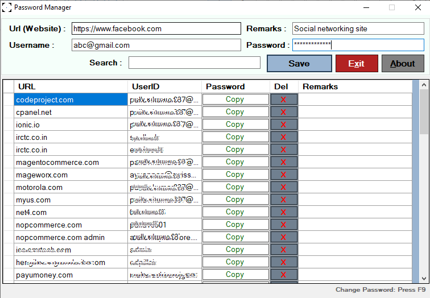Delete the motorola.com entry
This screenshot has height=298, width=430.
click(284, 187)
